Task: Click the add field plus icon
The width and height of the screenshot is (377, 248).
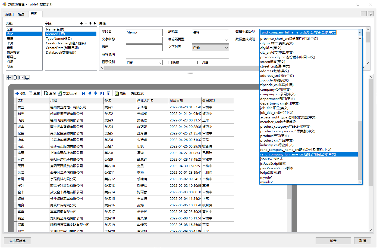Action: 81,23
